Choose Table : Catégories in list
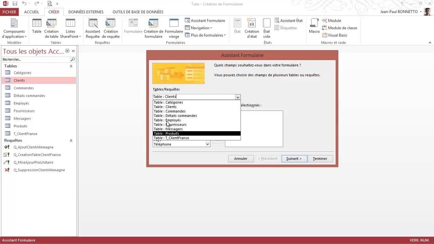 [197, 102]
